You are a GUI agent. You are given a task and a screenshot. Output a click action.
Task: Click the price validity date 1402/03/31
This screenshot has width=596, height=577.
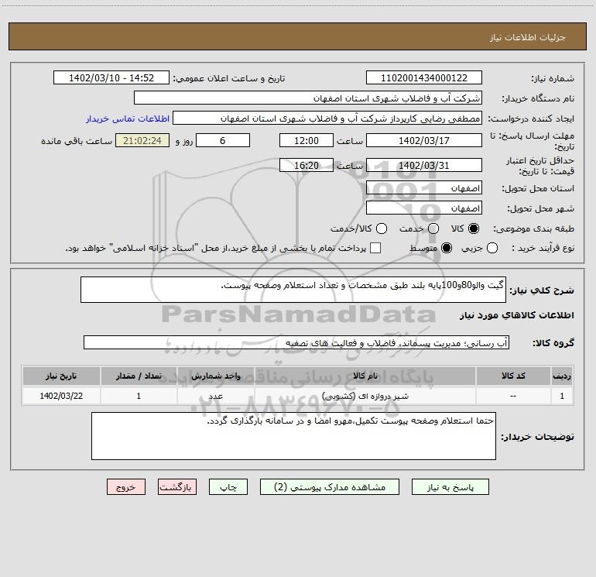click(424, 165)
